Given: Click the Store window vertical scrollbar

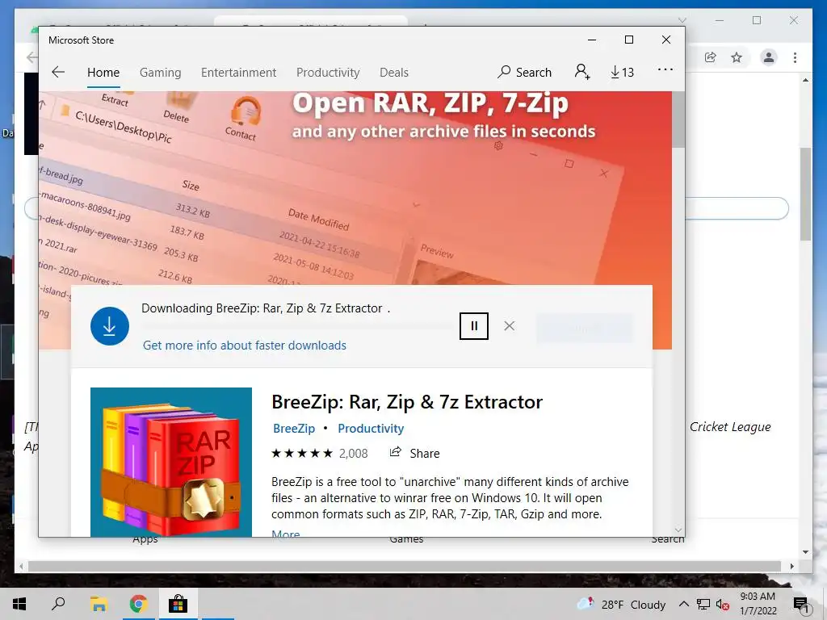Looking at the screenshot, I should pos(678,119).
